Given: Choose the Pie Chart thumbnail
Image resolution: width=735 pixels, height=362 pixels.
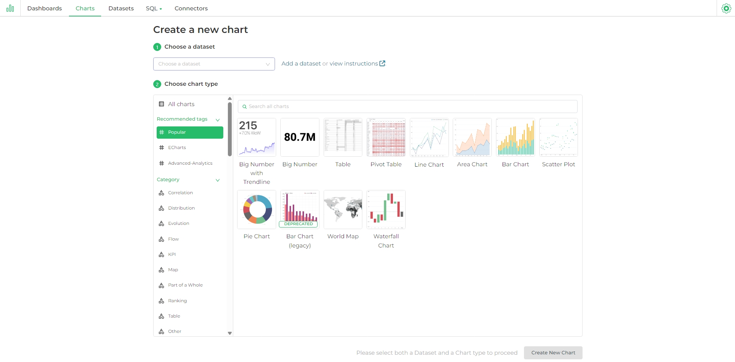Looking at the screenshot, I should tap(257, 210).
